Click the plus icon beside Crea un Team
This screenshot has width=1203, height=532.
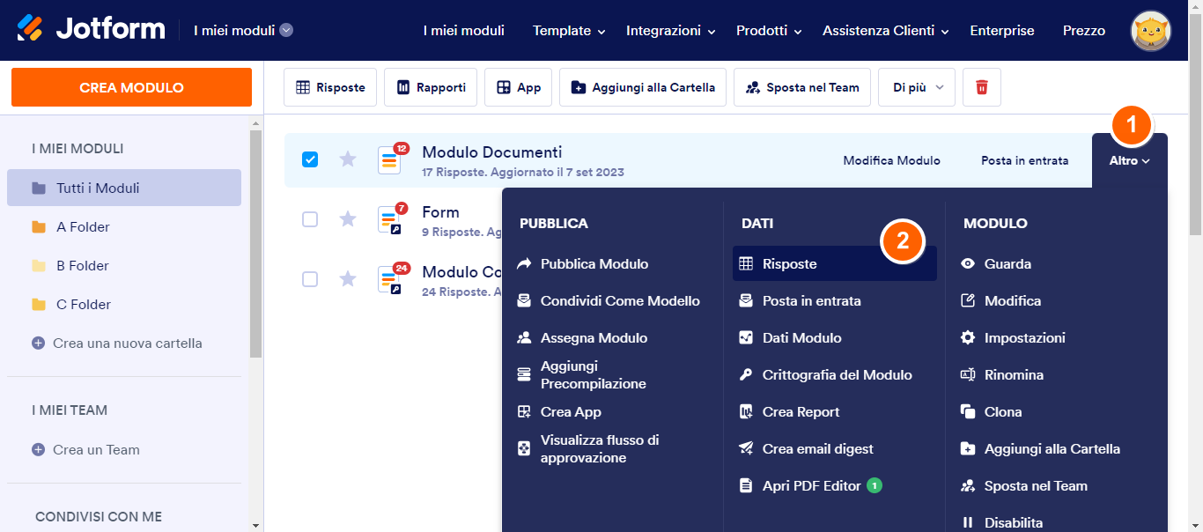pos(38,449)
